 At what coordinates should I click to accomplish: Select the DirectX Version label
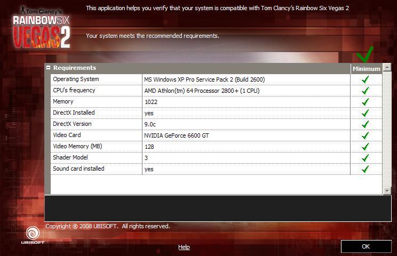tap(72, 124)
